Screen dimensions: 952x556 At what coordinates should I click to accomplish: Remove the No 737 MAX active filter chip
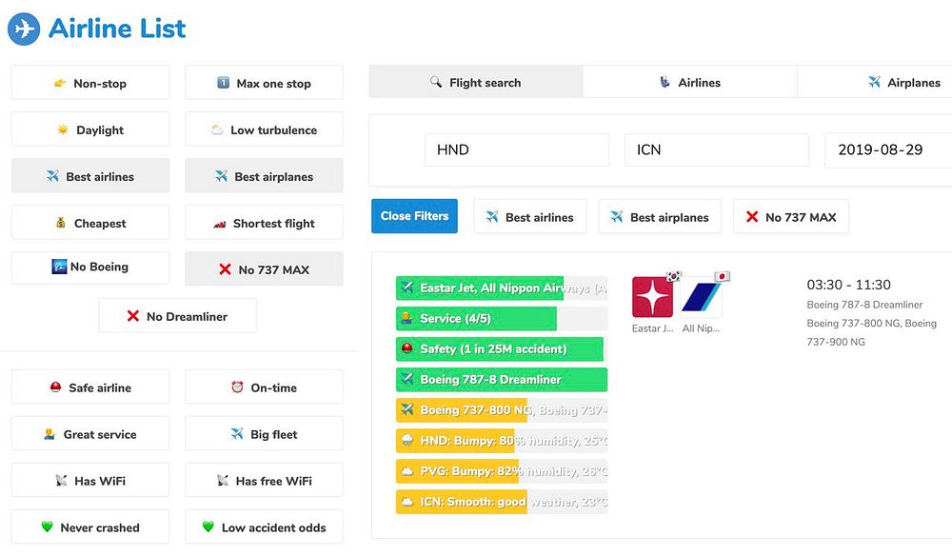[791, 217]
